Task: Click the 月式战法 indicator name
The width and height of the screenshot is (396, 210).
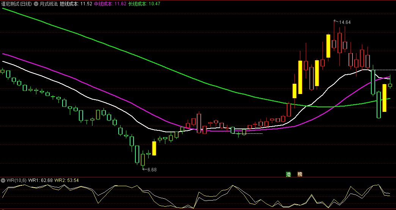Action: (x=49, y=4)
